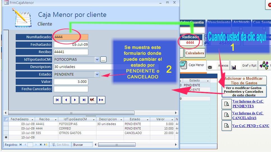Click preview icon beside CxC PEND y CANC
Screen dimensions: 271x152
click(227, 126)
